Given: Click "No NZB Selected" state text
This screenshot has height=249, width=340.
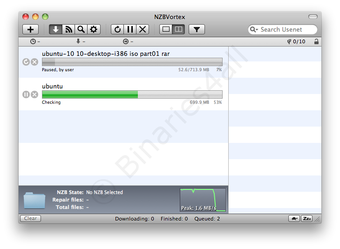Looking at the screenshot, I should coord(104,192).
